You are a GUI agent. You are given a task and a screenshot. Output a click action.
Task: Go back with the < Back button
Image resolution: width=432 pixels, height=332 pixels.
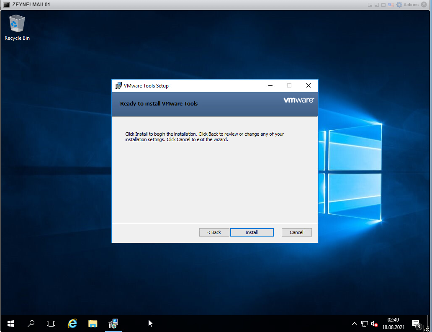(214, 232)
